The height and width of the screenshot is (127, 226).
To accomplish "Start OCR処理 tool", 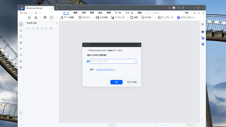I will 102,17.
